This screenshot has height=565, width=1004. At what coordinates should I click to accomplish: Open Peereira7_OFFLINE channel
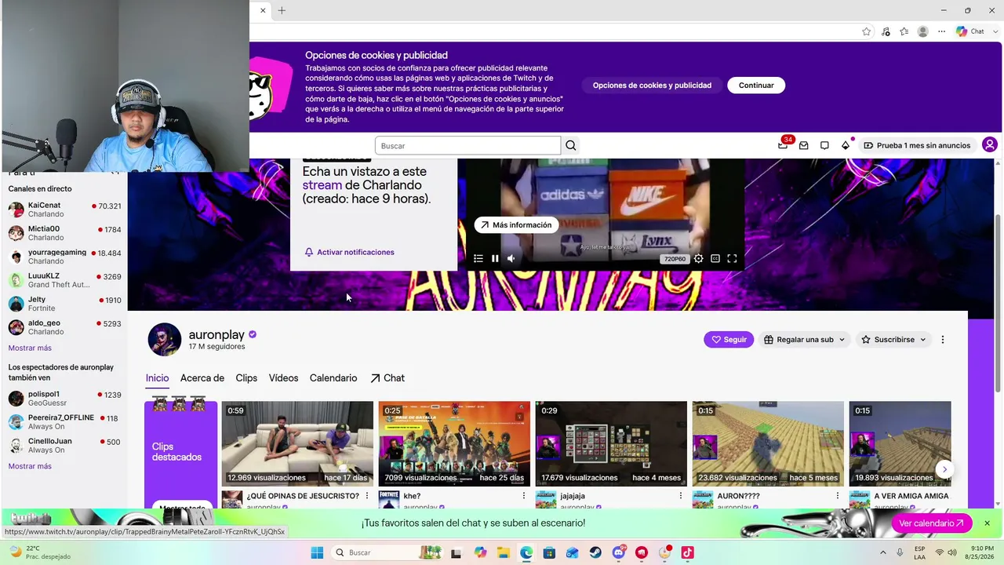(x=64, y=422)
